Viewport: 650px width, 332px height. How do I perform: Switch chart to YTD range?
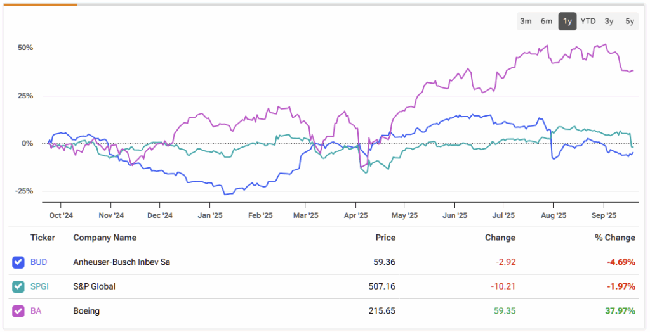[588, 21]
